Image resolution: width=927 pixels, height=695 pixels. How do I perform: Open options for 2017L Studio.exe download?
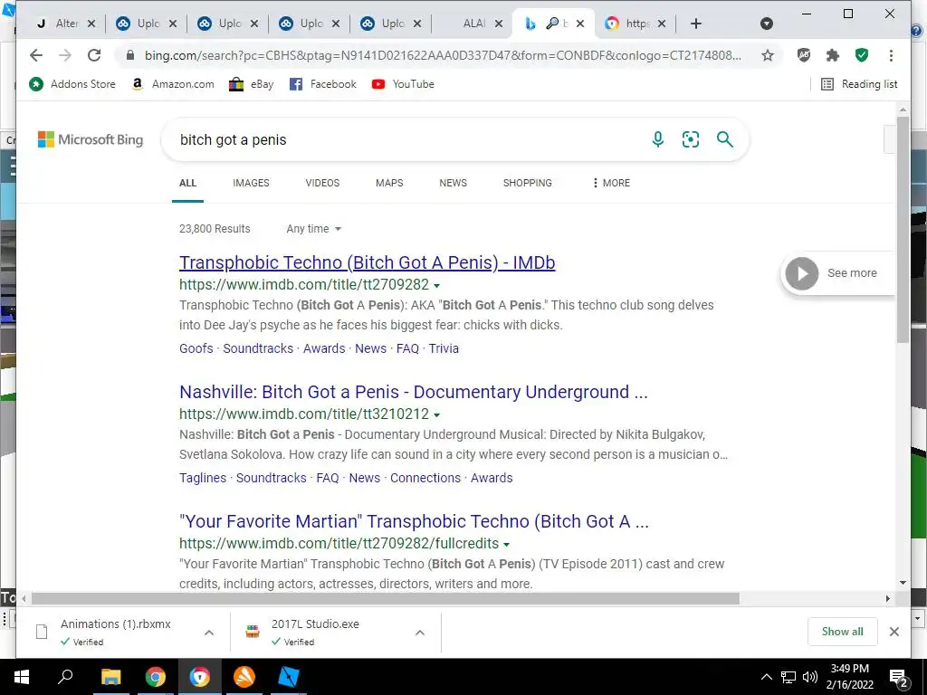[420, 633]
